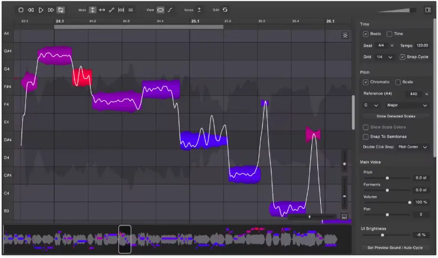Toggle the Snap Cycle checkbox
The height and width of the screenshot is (258, 438).
pyautogui.click(x=402, y=57)
